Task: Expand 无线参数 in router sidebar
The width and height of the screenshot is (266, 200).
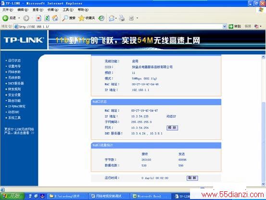Action: 14,77
